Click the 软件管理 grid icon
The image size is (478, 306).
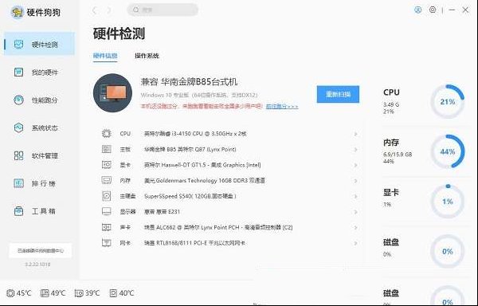(18, 155)
